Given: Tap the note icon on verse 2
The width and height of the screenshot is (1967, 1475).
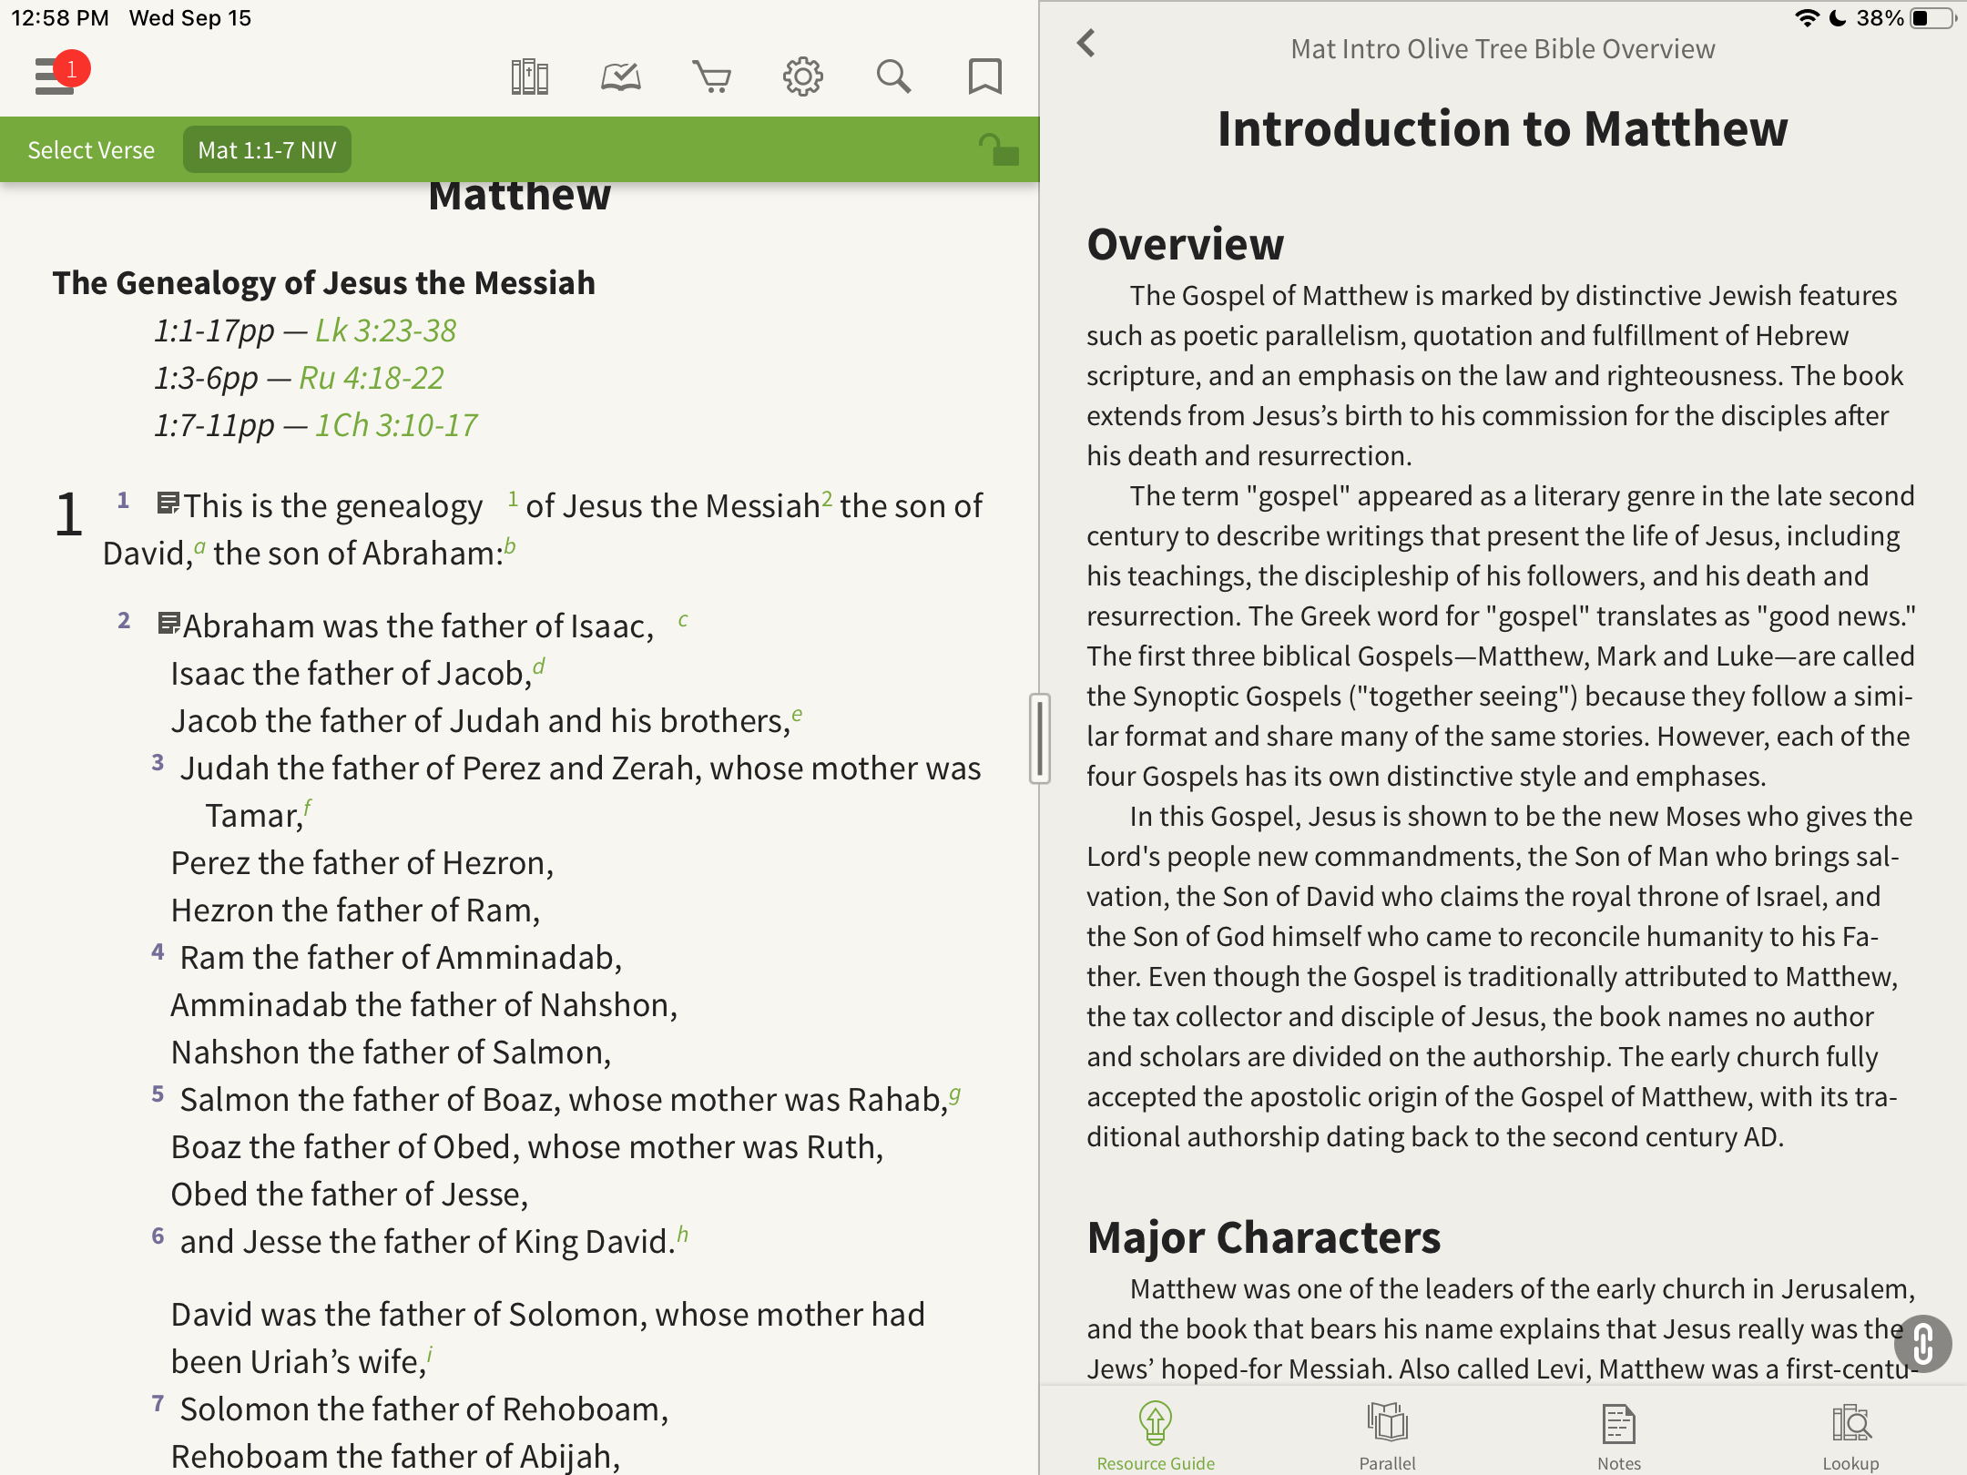Looking at the screenshot, I should point(168,624).
